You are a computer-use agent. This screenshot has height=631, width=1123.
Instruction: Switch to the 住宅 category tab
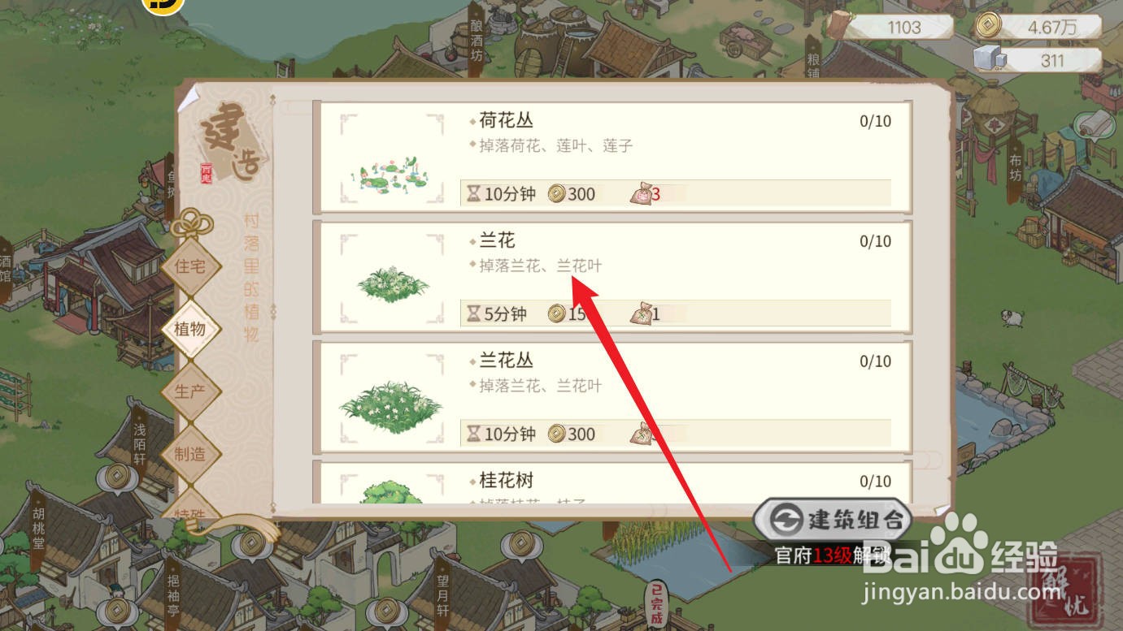pyautogui.click(x=189, y=266)
